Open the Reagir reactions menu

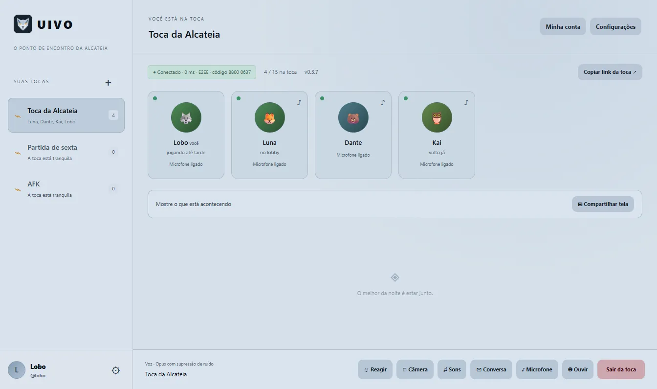(375, 369)
